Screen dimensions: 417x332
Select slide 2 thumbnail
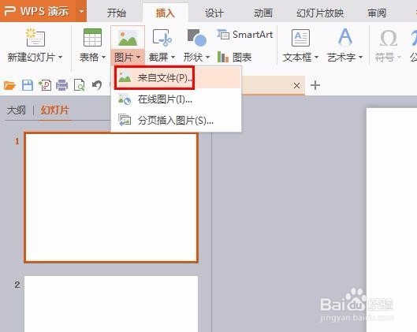tap(111, 304)
